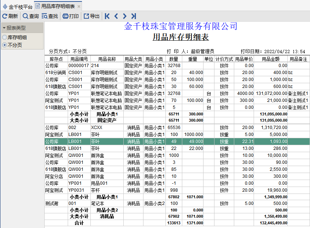
Task: Click the 用品单价 column header
Action: point(244,59)
